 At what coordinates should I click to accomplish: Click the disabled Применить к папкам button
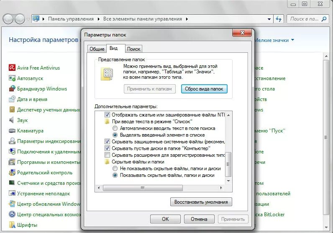tap(149, 89)
